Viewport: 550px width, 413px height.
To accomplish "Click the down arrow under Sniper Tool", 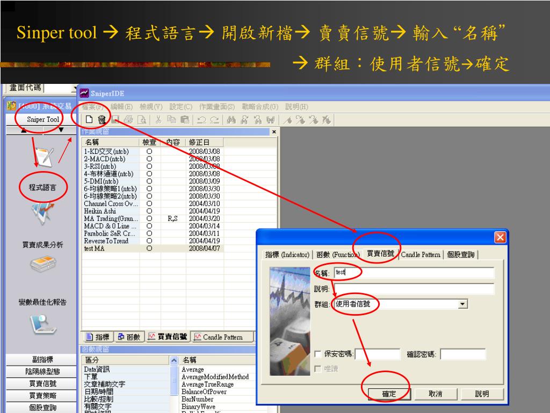I will coord(61,130).
